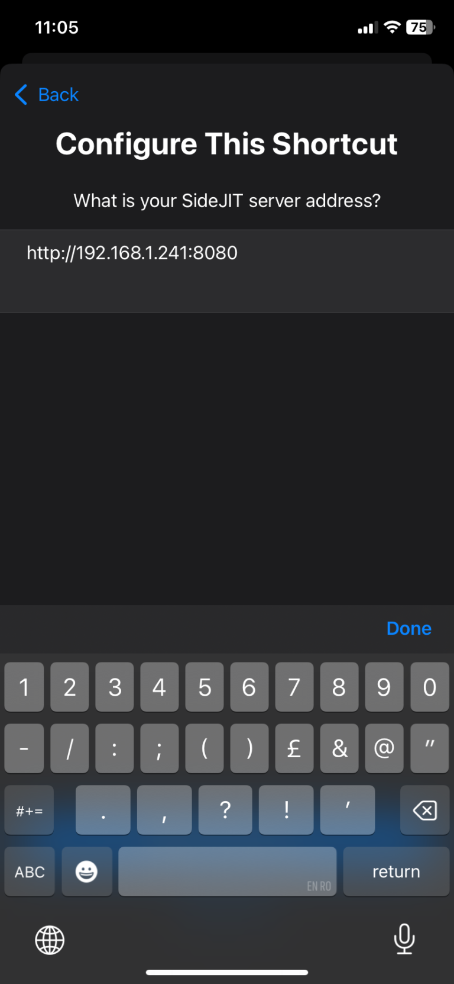The width and height of the screenshot is (454, 984).
Task: Tap Done to dismiss the keyboard
Action: 408,628
